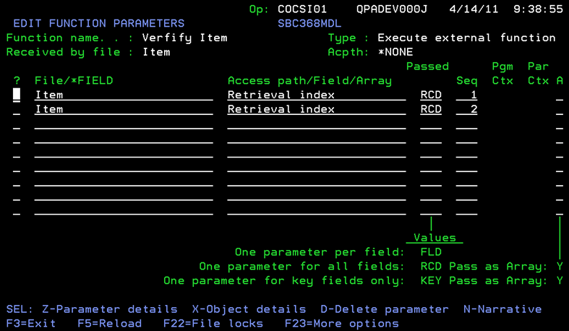The width and height of the screenshot is (569, 331).
Task: Click N-Narrative option text
Action: pos(502,309)
